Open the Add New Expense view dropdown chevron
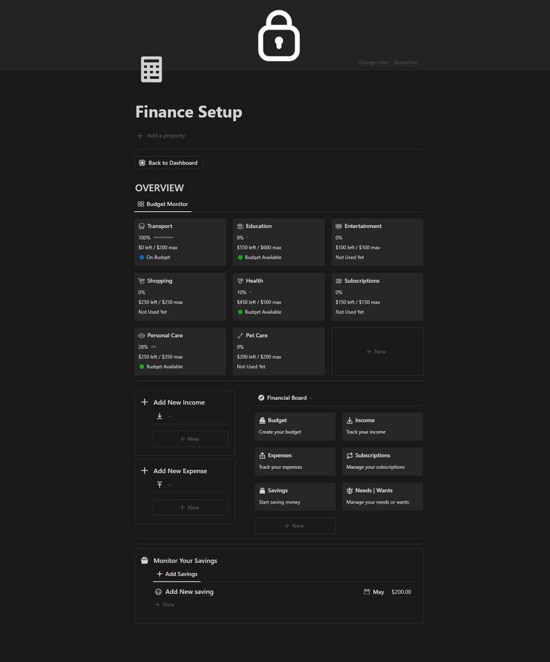The image size is (550, 662). click(170, 485)
